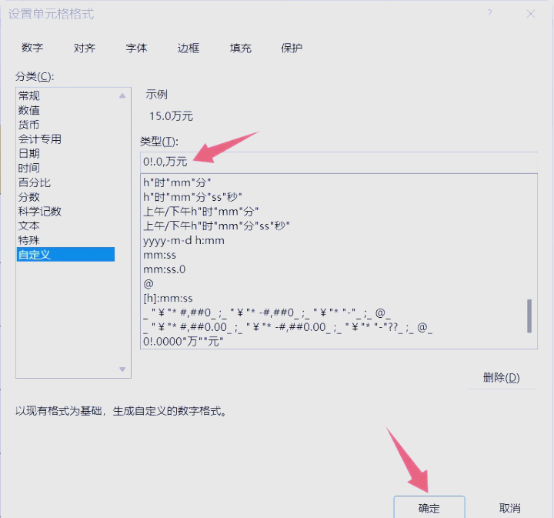Open help with the ? icon

coord(489,14)
